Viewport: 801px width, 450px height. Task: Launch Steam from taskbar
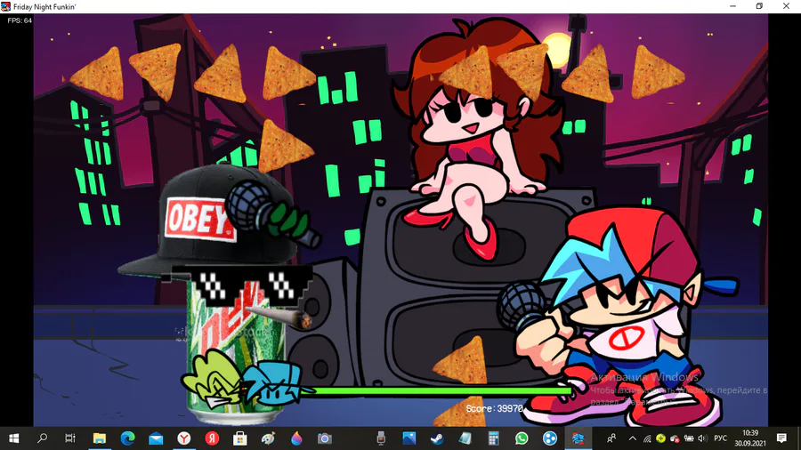(x=437, y=438)
